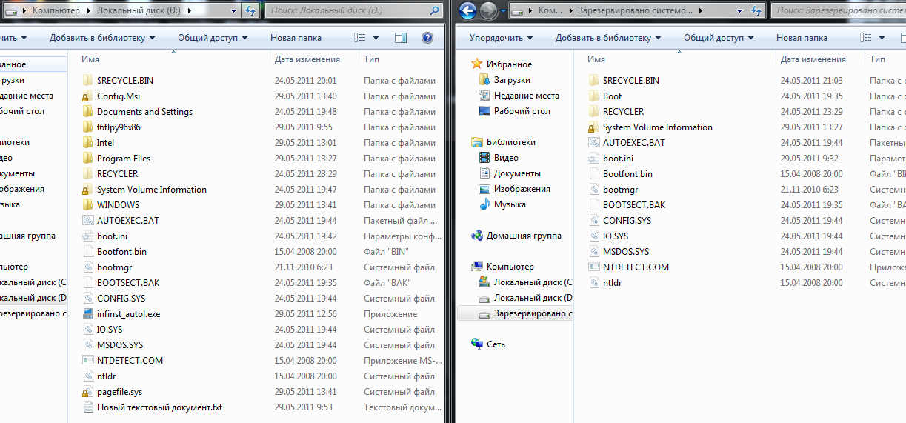Select the f6flpy96x86 folder icon
The image size is (906, 423).
coord(87,127)
